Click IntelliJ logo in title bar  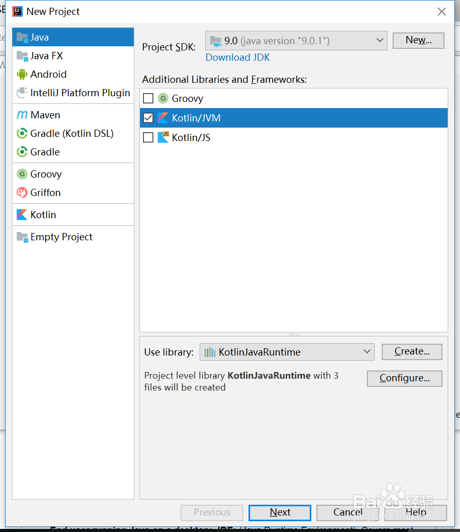tap(17, 11)
